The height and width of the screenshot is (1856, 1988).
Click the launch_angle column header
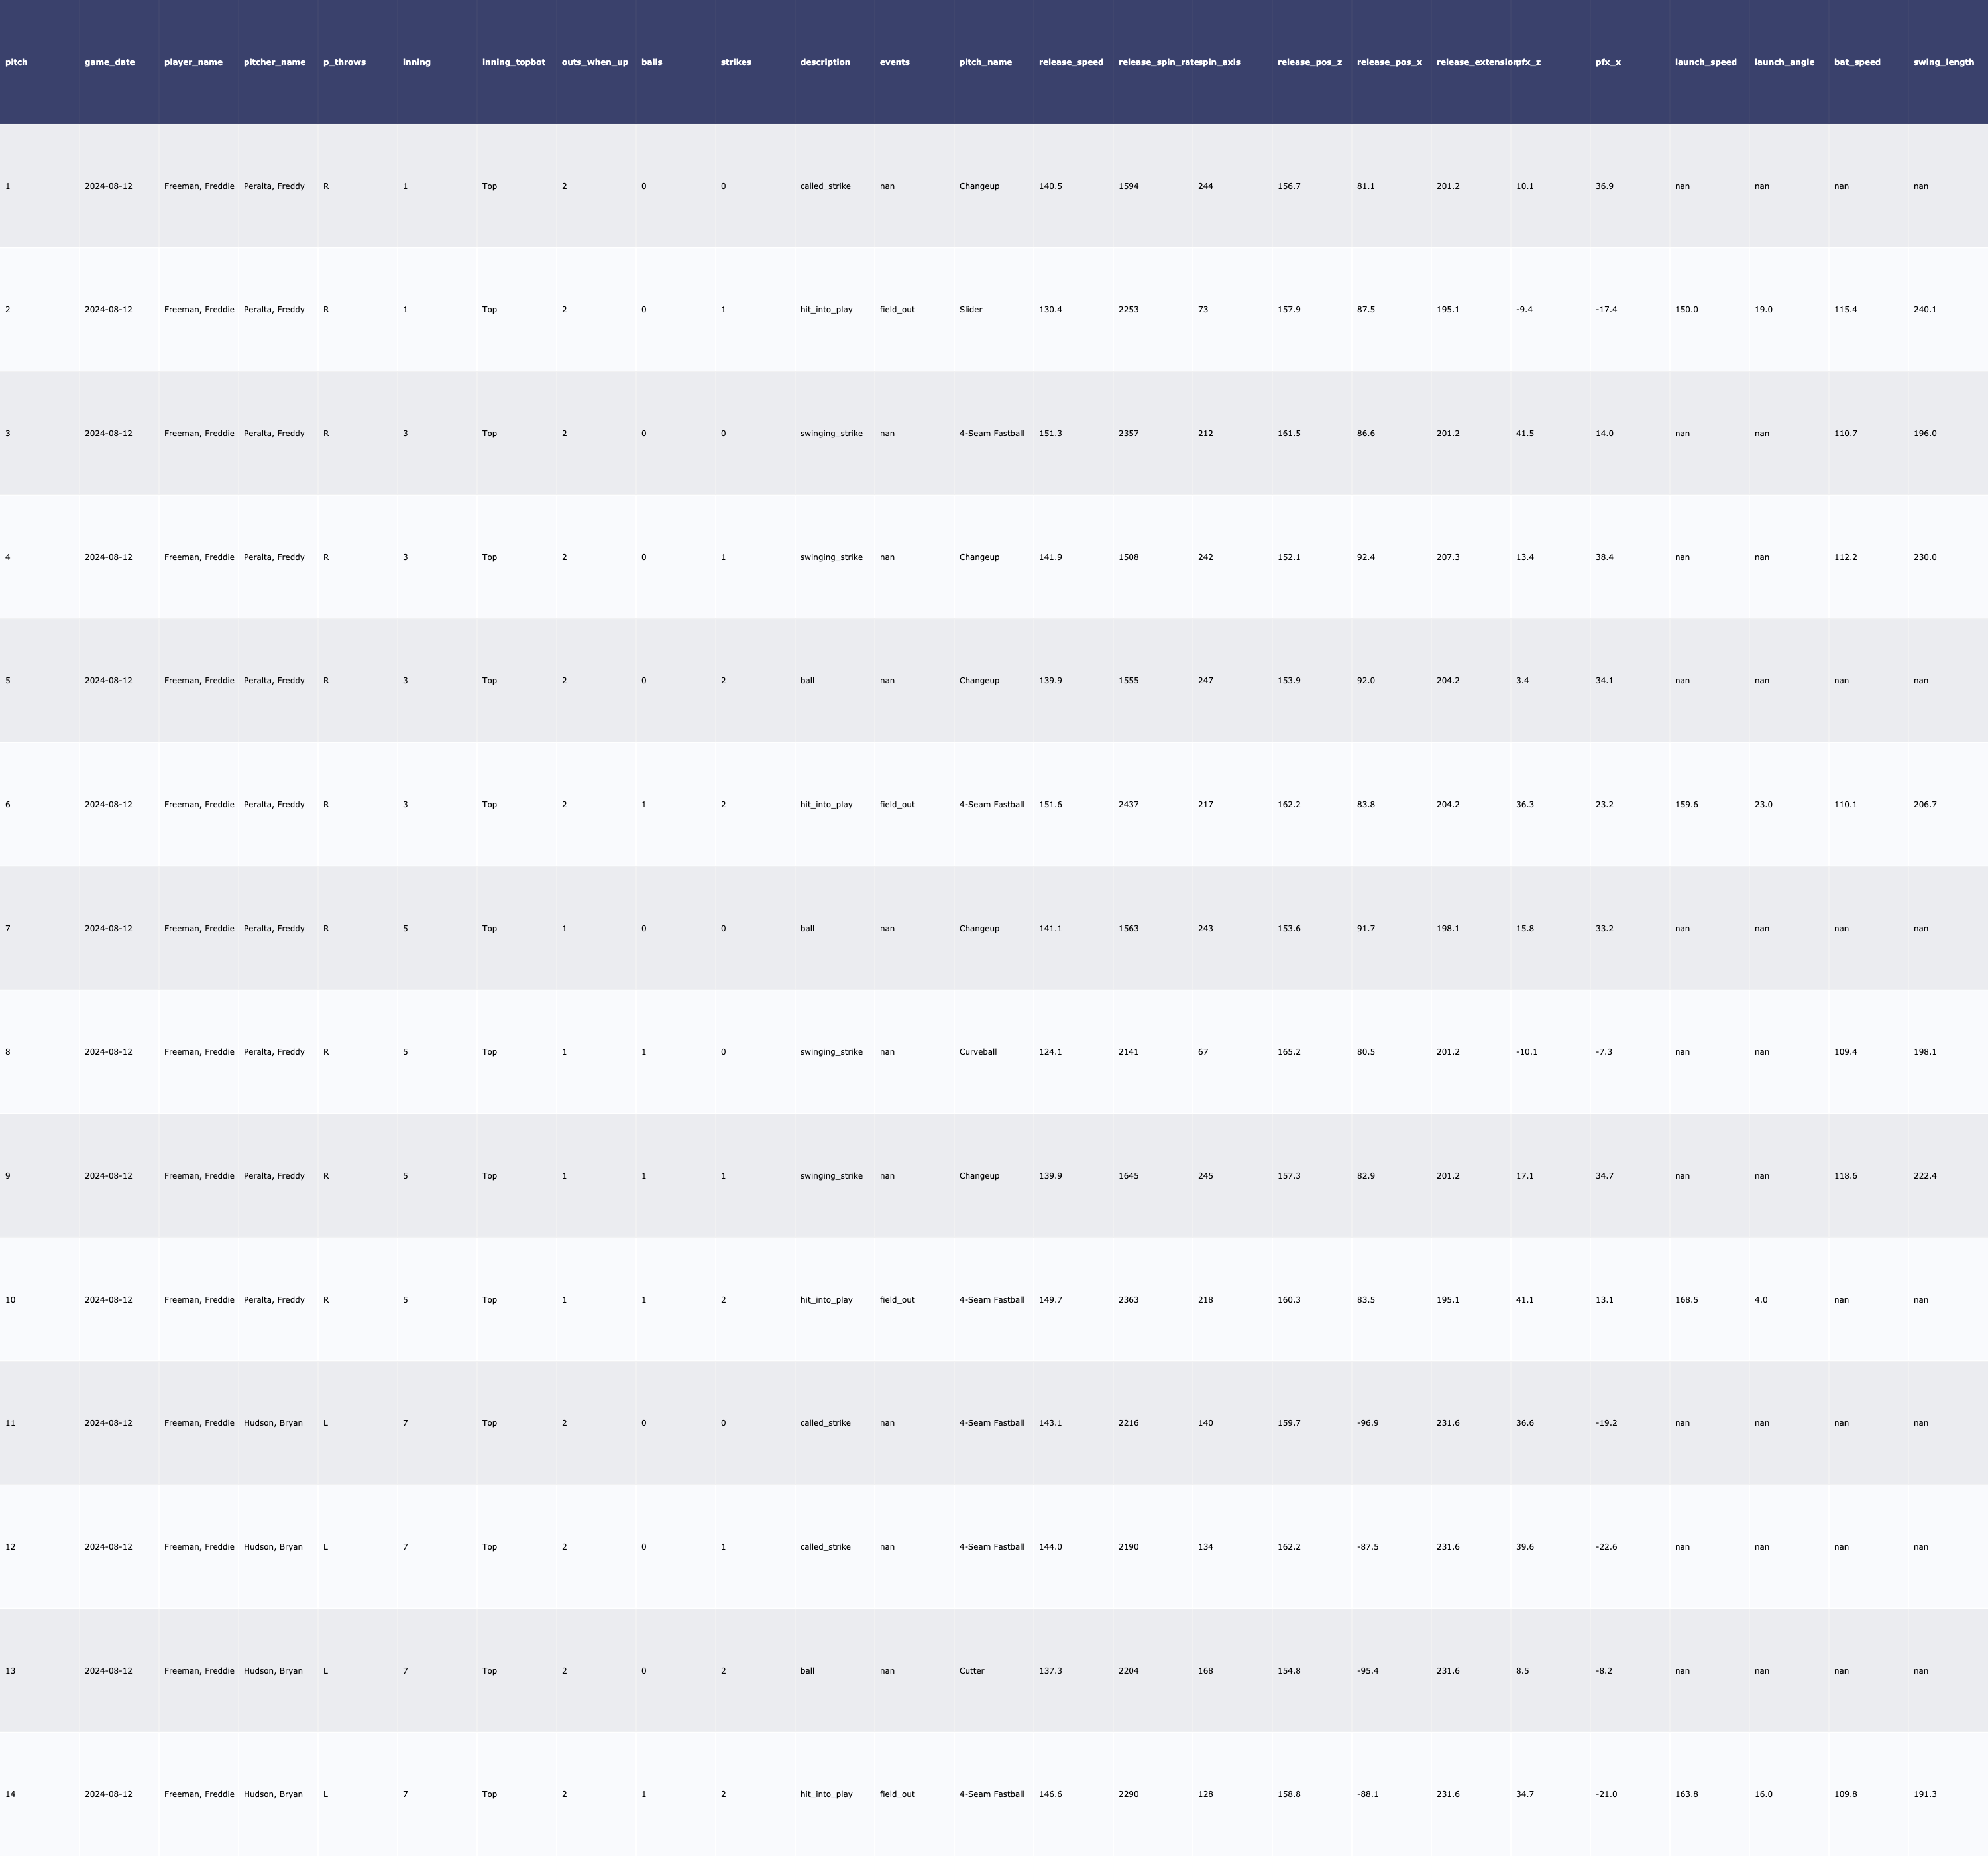click(x=1784, y=62)
